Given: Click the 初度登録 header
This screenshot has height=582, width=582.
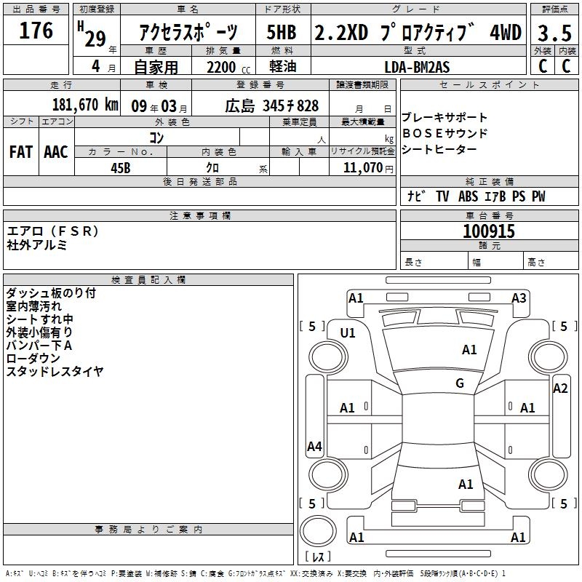Looking at the screenshot, I should [97, 9].
